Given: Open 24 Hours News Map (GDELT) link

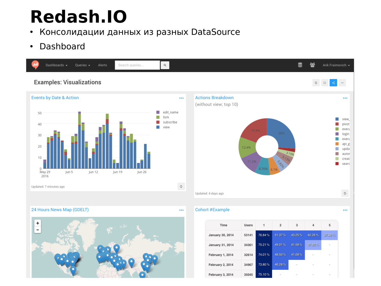Looking at the screenshot, I should [60, 210].
